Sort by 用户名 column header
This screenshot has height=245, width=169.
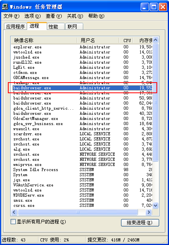98,41
